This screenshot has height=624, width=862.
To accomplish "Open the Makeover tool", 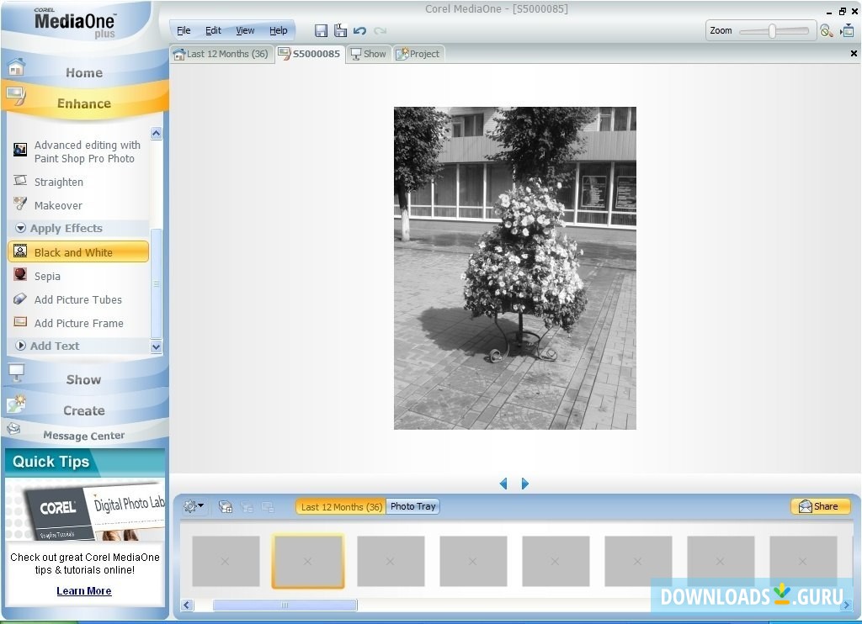I will [58, 205].
